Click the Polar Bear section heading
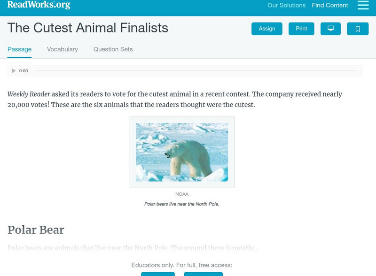 (36, 230)
